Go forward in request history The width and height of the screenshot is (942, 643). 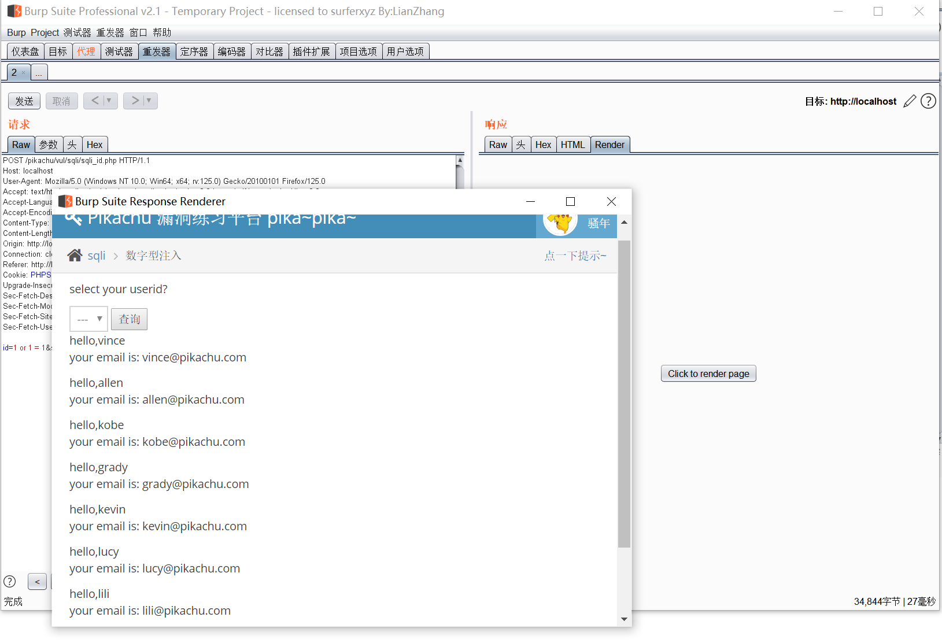coord(135,101)
